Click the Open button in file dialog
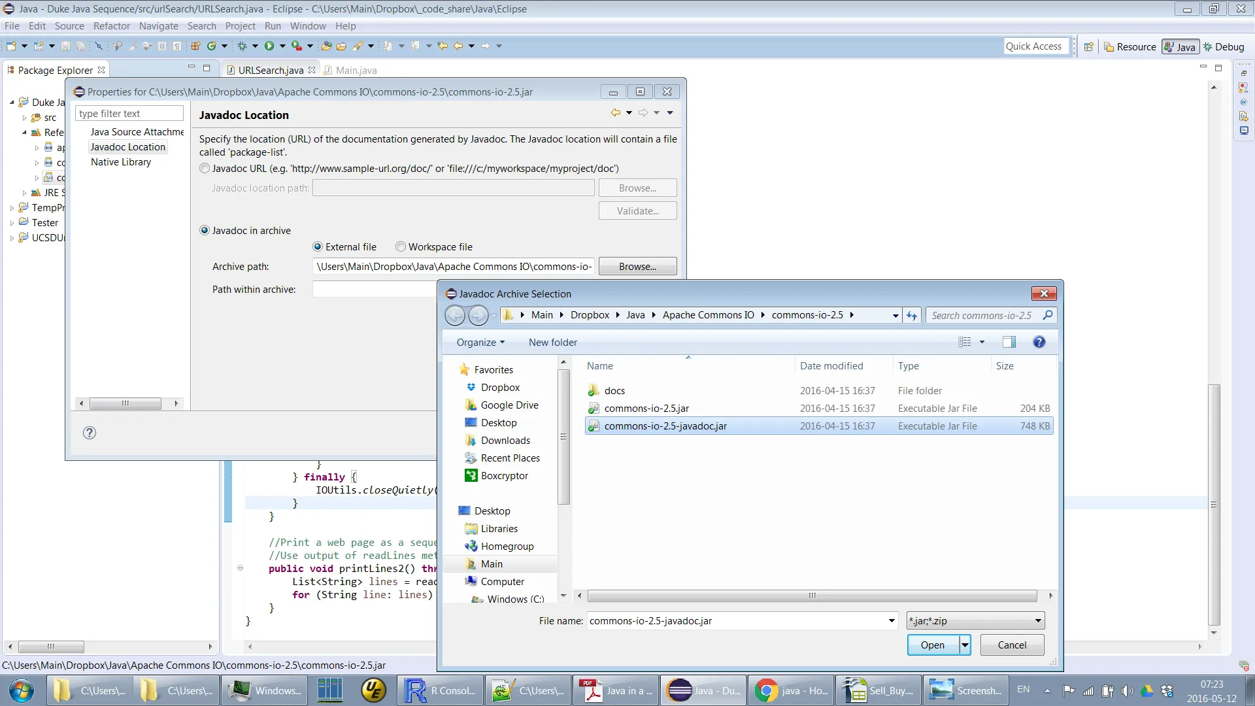 point(933,645)
